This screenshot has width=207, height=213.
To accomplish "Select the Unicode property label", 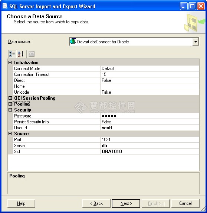I will click(x=22, y=92).
